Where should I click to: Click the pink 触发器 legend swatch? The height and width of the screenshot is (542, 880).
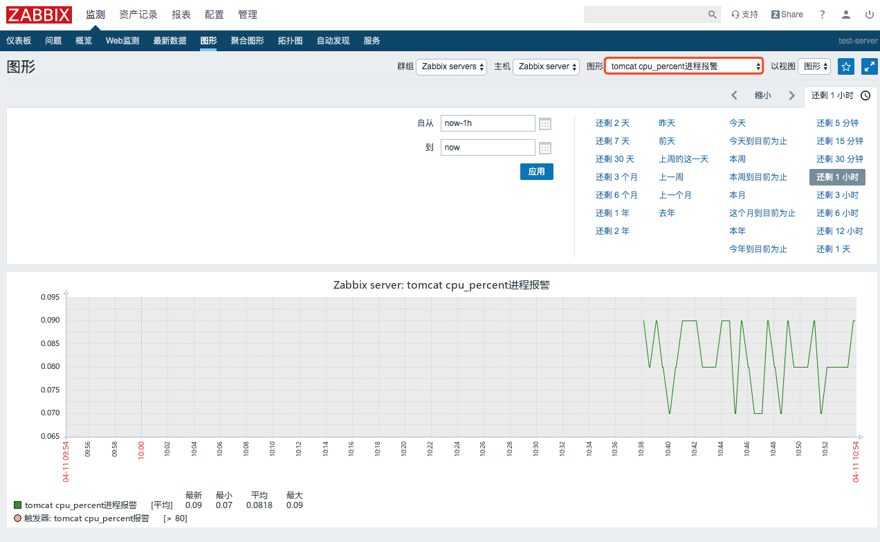pos(18,518)
